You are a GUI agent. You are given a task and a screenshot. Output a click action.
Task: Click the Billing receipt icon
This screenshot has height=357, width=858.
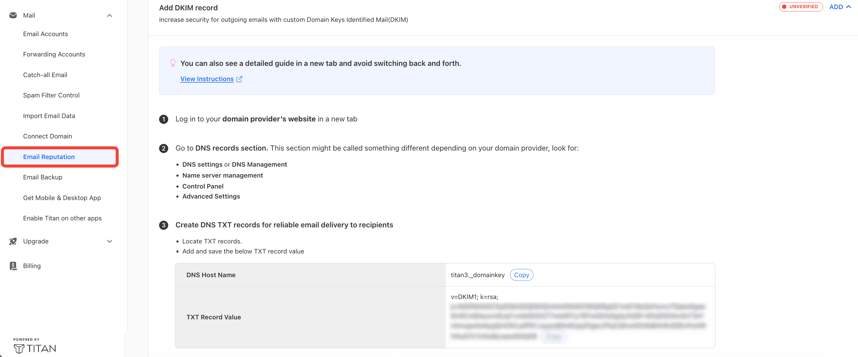pos(13,266)
